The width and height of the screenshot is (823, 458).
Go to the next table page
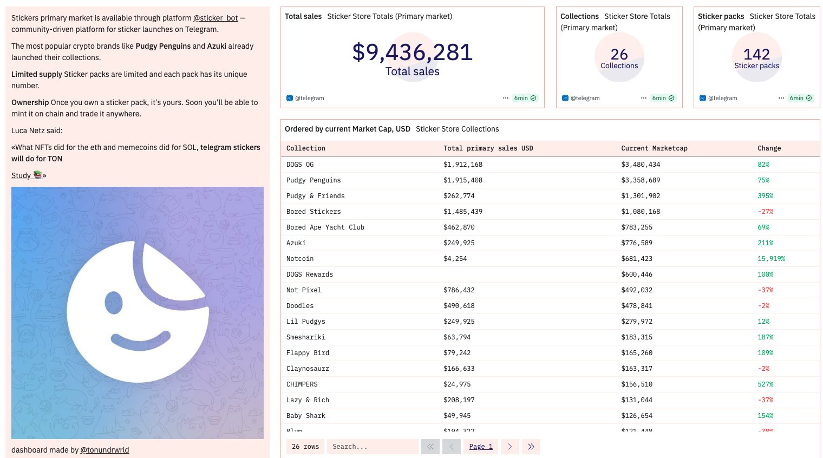(510, 447)
